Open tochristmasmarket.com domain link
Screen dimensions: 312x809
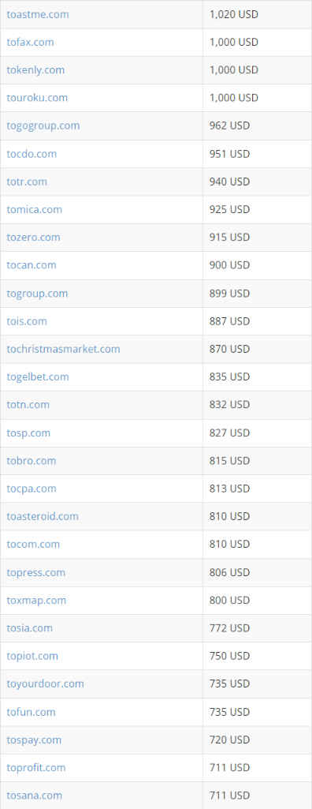click(x=63, y=350)
